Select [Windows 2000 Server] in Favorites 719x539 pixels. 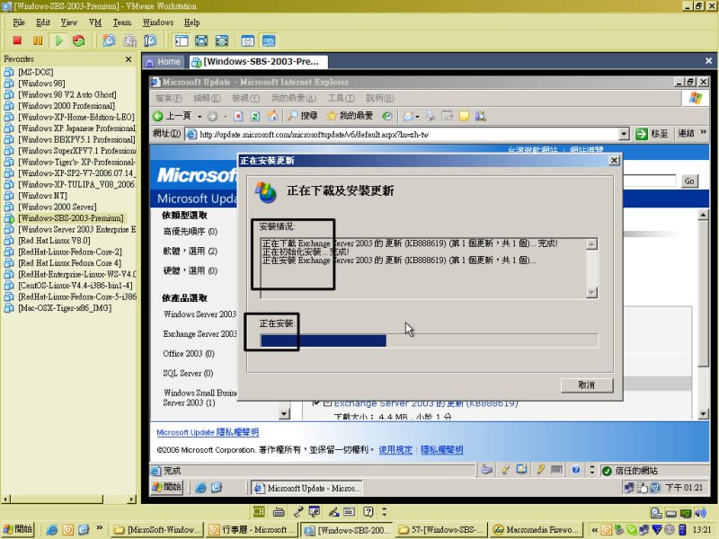(x=58, y=207)
